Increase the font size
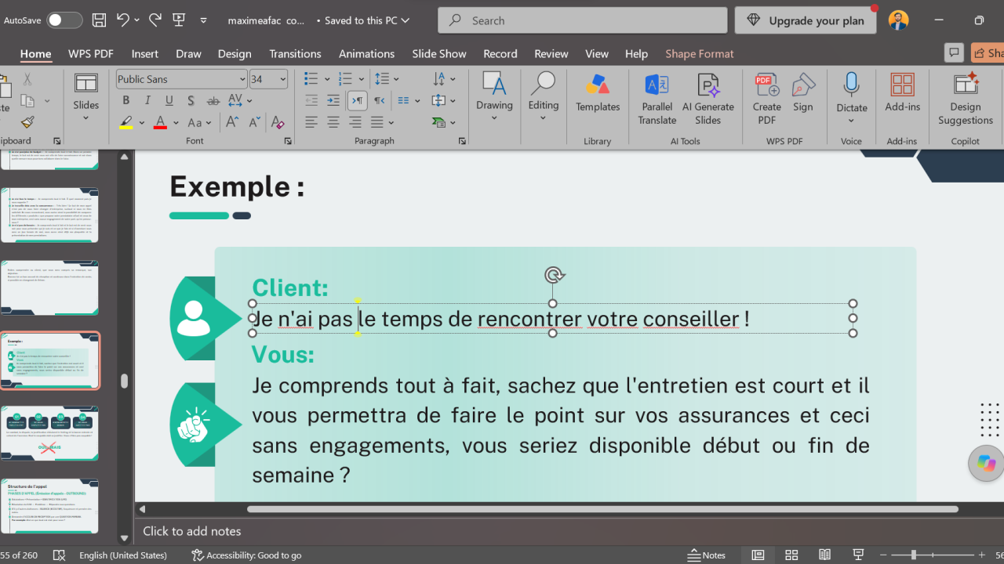The height and width of the screenshot is (564, 1004). (x=232, y=122)
